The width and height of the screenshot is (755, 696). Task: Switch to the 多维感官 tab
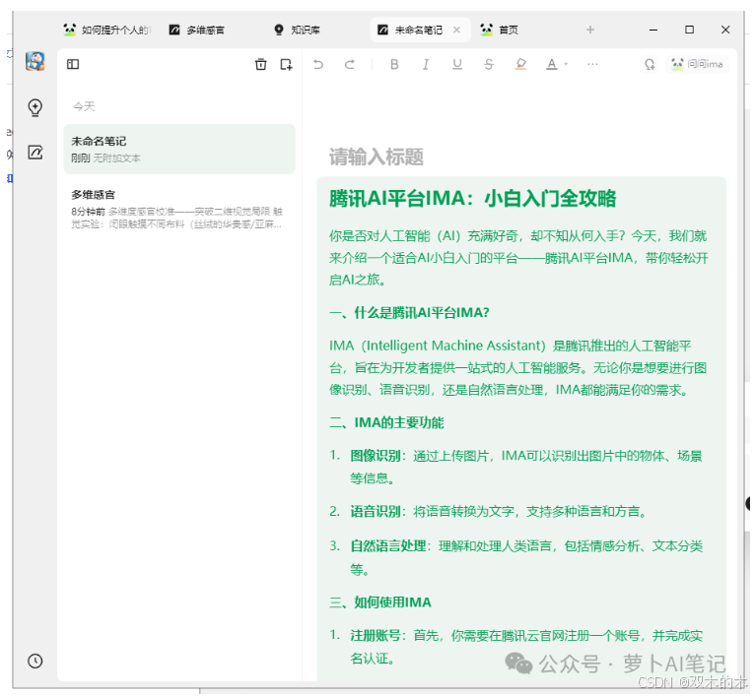pos(197,30)
